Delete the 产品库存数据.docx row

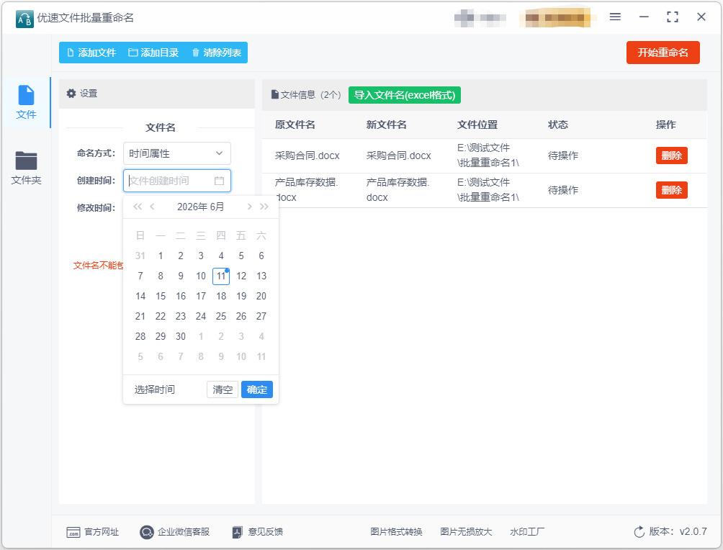pos(671,190)
